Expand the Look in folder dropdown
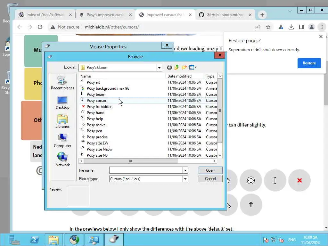 [x=159, y=68]
